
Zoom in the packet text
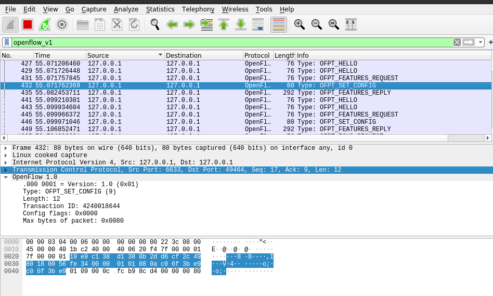300,24
